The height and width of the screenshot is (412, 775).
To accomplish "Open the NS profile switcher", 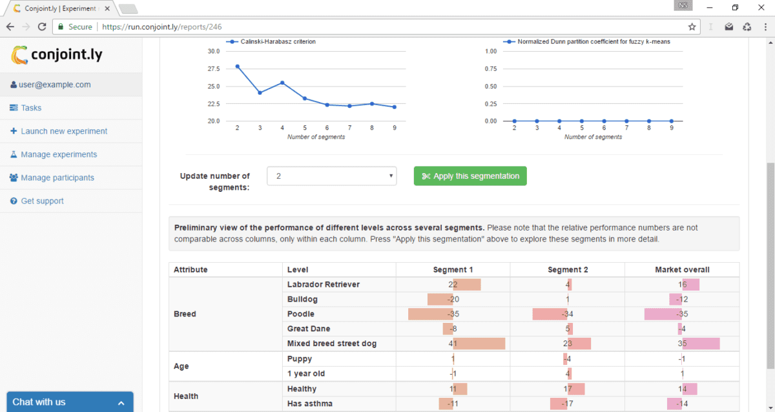I will coord(683,6).
